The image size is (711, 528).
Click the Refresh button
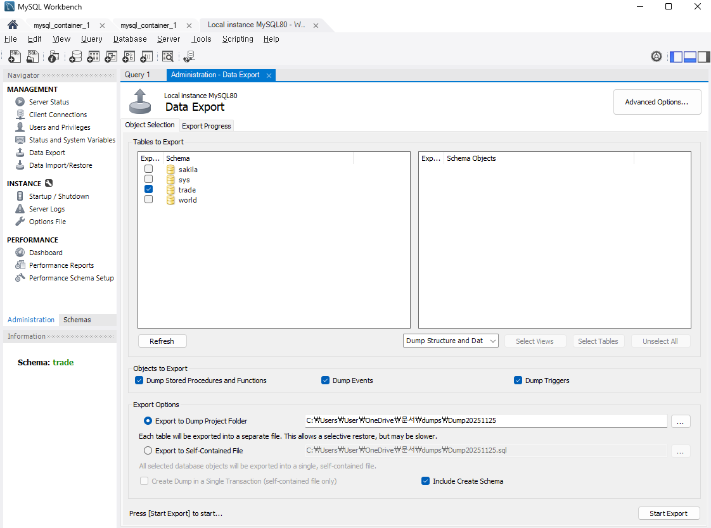click(x=162, y=341)
